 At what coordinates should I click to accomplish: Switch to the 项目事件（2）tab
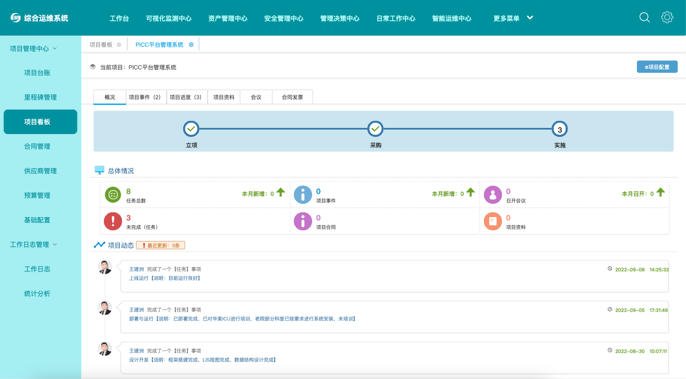tap(146, 97)
